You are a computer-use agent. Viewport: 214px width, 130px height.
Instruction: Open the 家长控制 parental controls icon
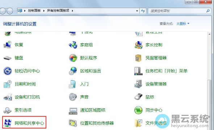point(139,45)
